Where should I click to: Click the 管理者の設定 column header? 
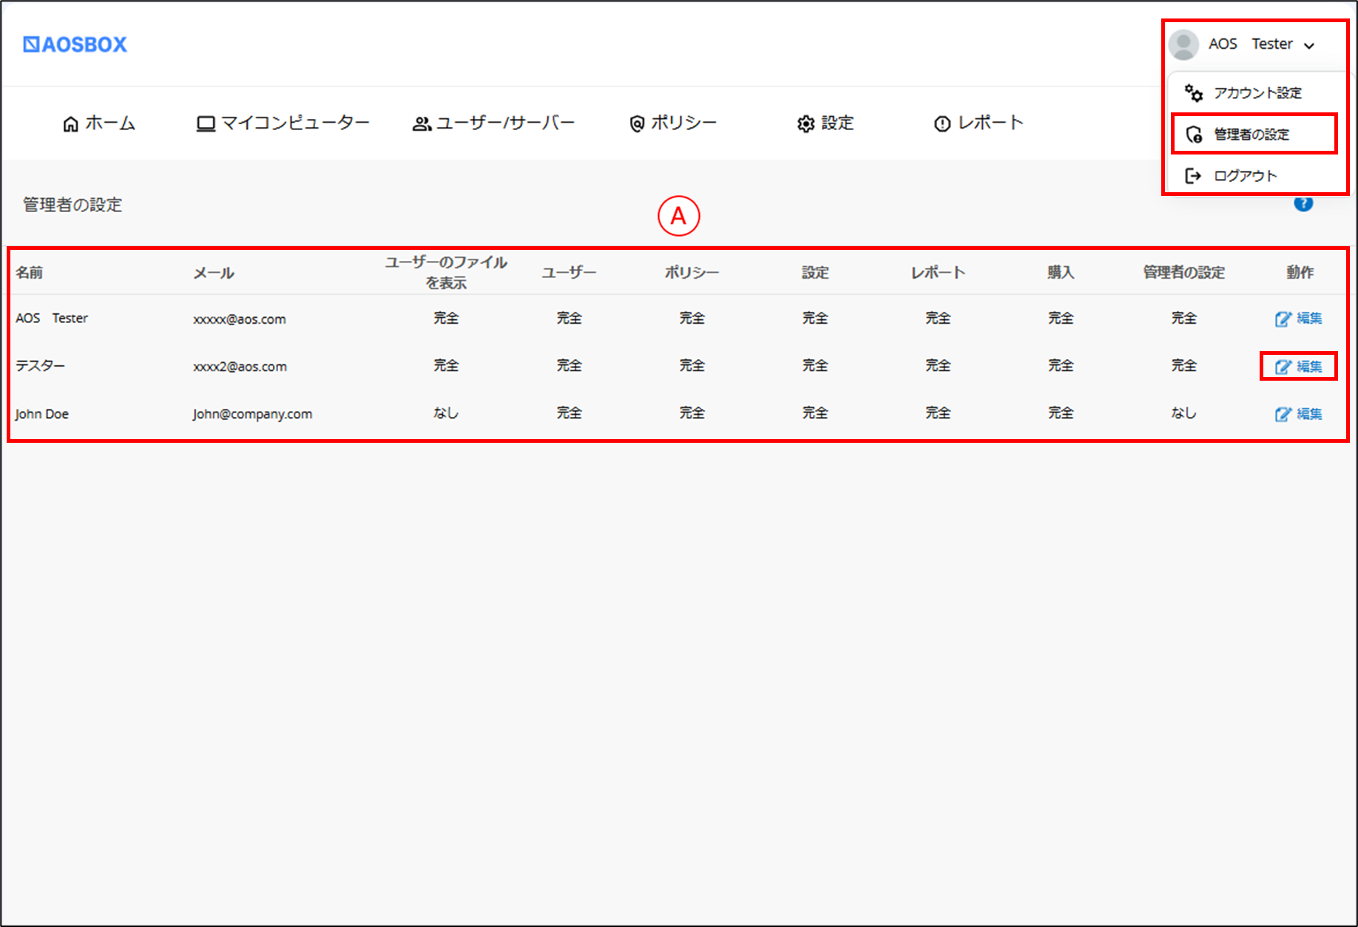coord(1183,272)
